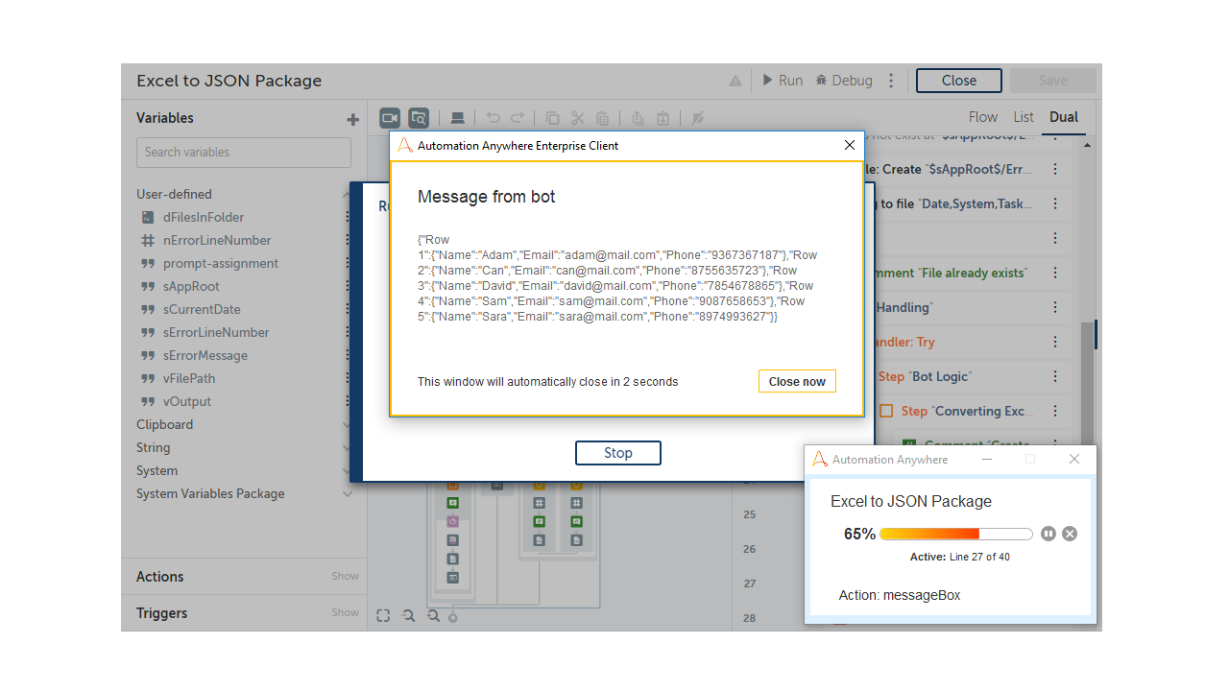Click the zoom-out magnifier under flow diagram
This screenshot has width=1229, height=691.
click(x=408, y=616)
